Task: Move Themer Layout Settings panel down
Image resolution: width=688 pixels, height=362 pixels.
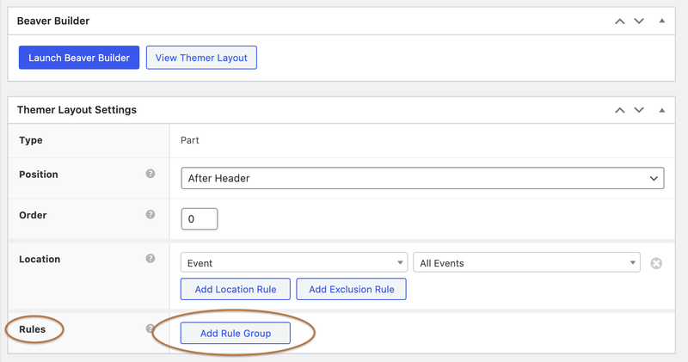Action: (639, 110)
